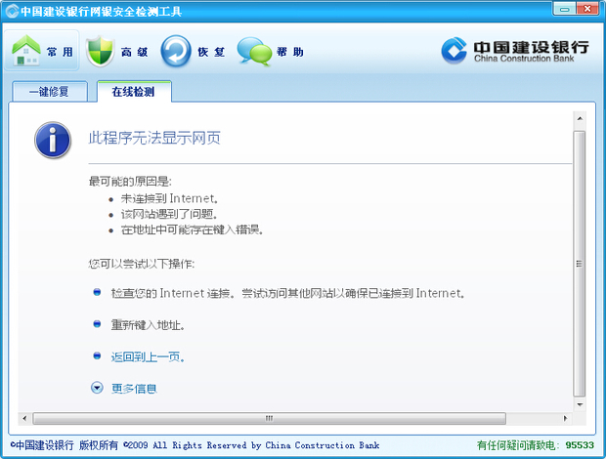Click the 95533 hotline number

(580, 445)
